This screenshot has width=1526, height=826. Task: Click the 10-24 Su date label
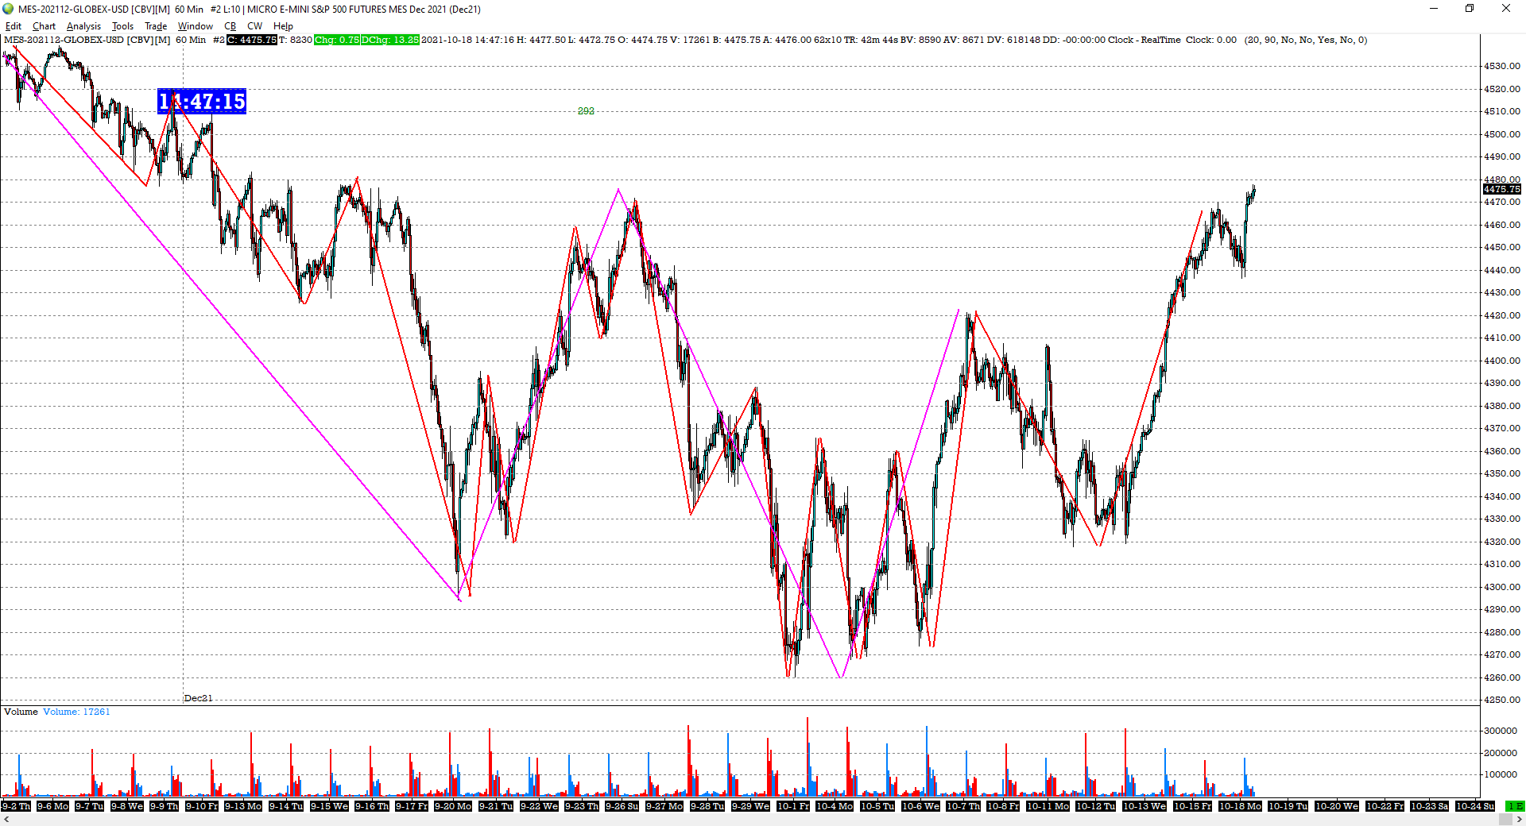click(1476, 806)
